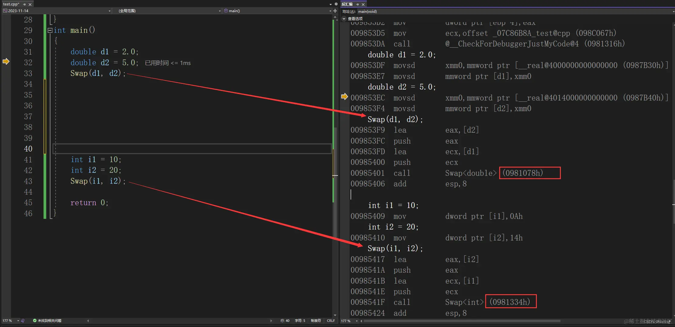Viewport: 675px width, 327px height.
Task: Click on 'return 0;' at line 45
Action: [89, 203]
